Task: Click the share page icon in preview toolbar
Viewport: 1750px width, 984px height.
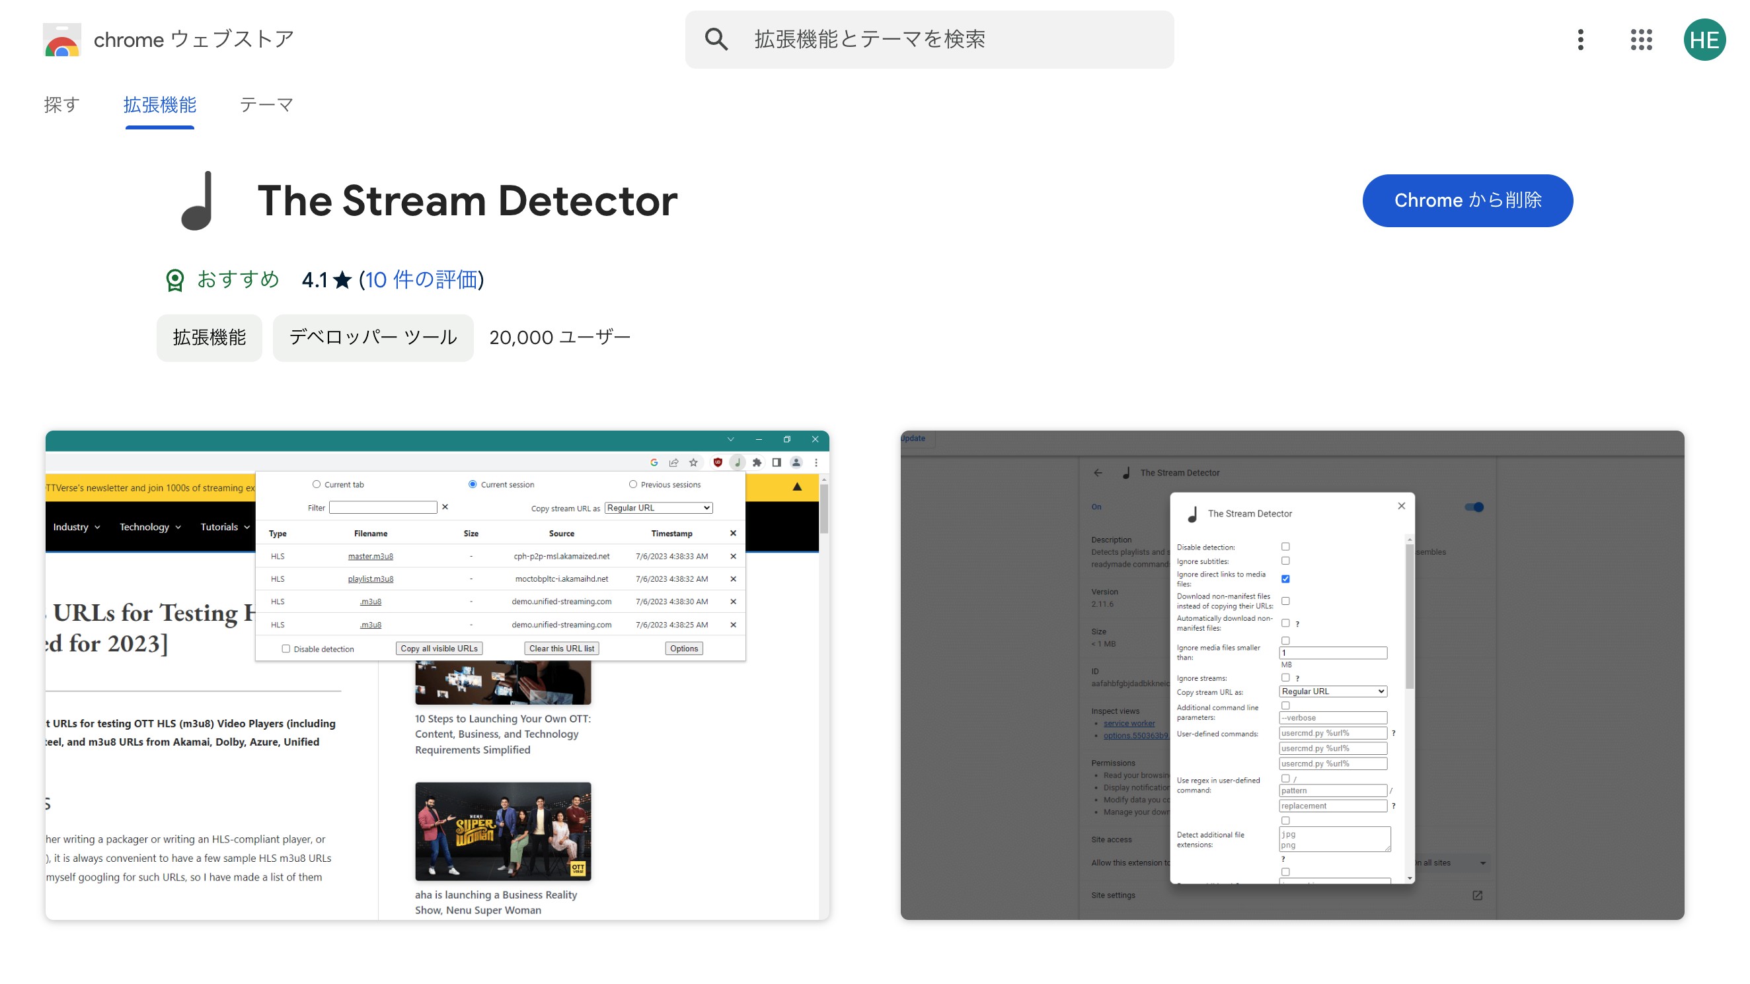Action: point(673,462)
